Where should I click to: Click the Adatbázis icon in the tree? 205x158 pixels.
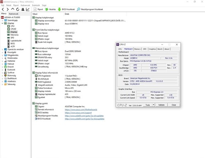[x=5, y=81]
